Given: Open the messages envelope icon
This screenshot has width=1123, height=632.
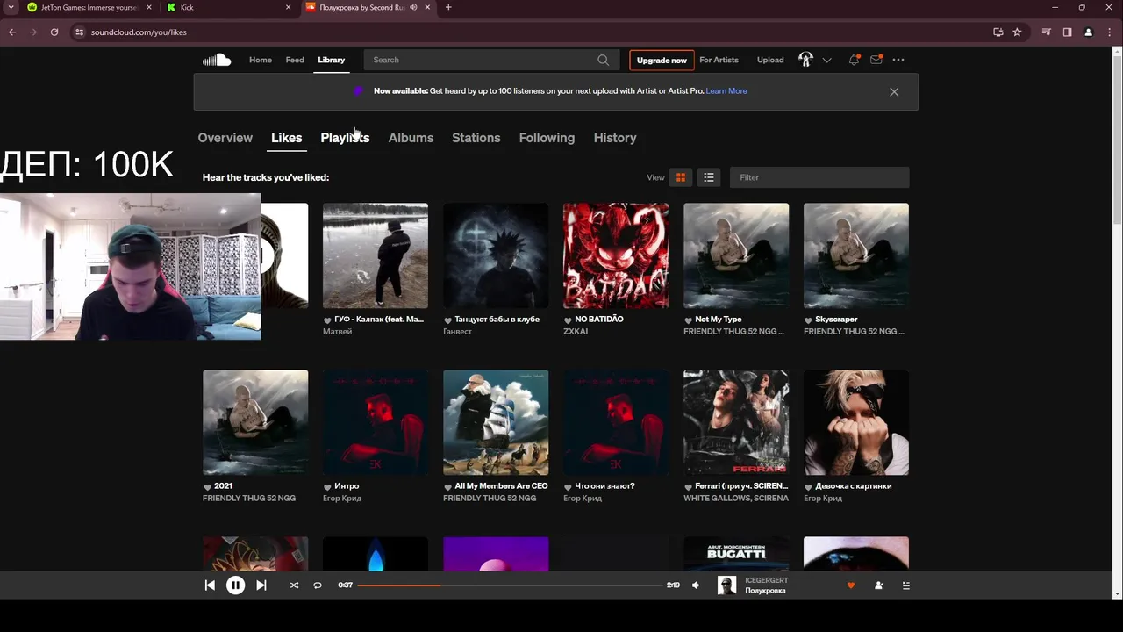Looking at the screenshot, I should pyautogui.click(x=876, y=60).
